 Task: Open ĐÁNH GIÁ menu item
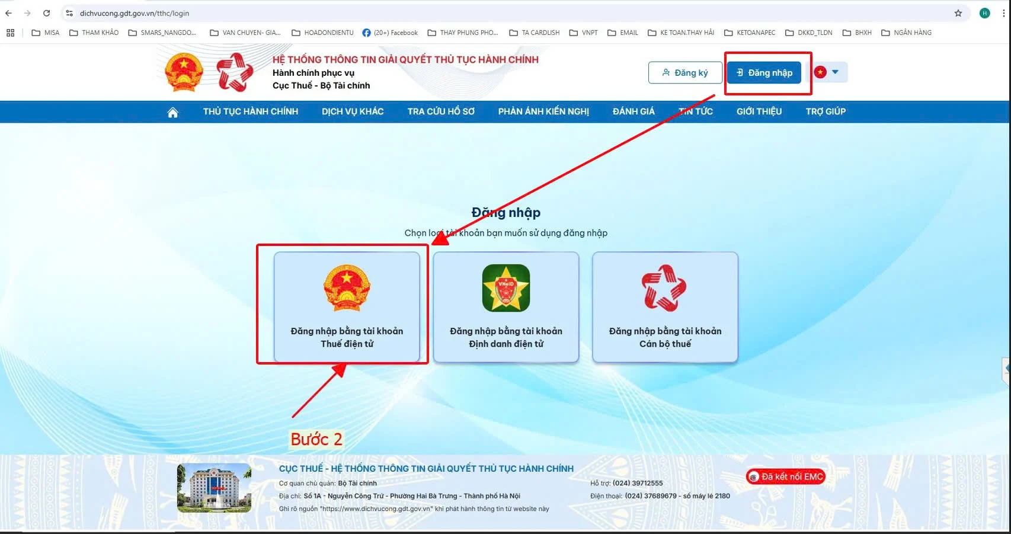(x=634, y=111)
